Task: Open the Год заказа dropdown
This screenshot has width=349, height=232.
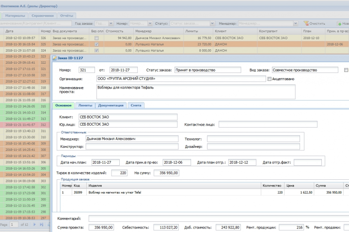Action: [110, 23]
